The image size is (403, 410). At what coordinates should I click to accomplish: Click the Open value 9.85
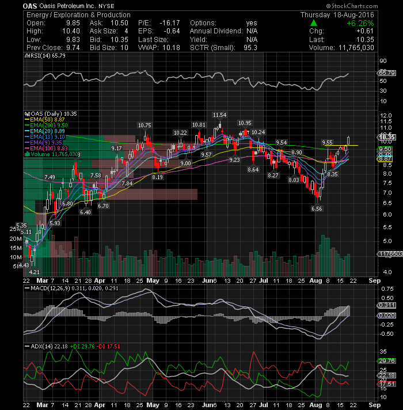(x=73, y=23)
